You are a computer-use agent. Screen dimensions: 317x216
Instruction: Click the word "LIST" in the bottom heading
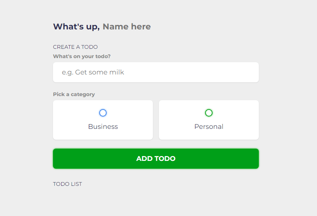(x=76, y=184)
